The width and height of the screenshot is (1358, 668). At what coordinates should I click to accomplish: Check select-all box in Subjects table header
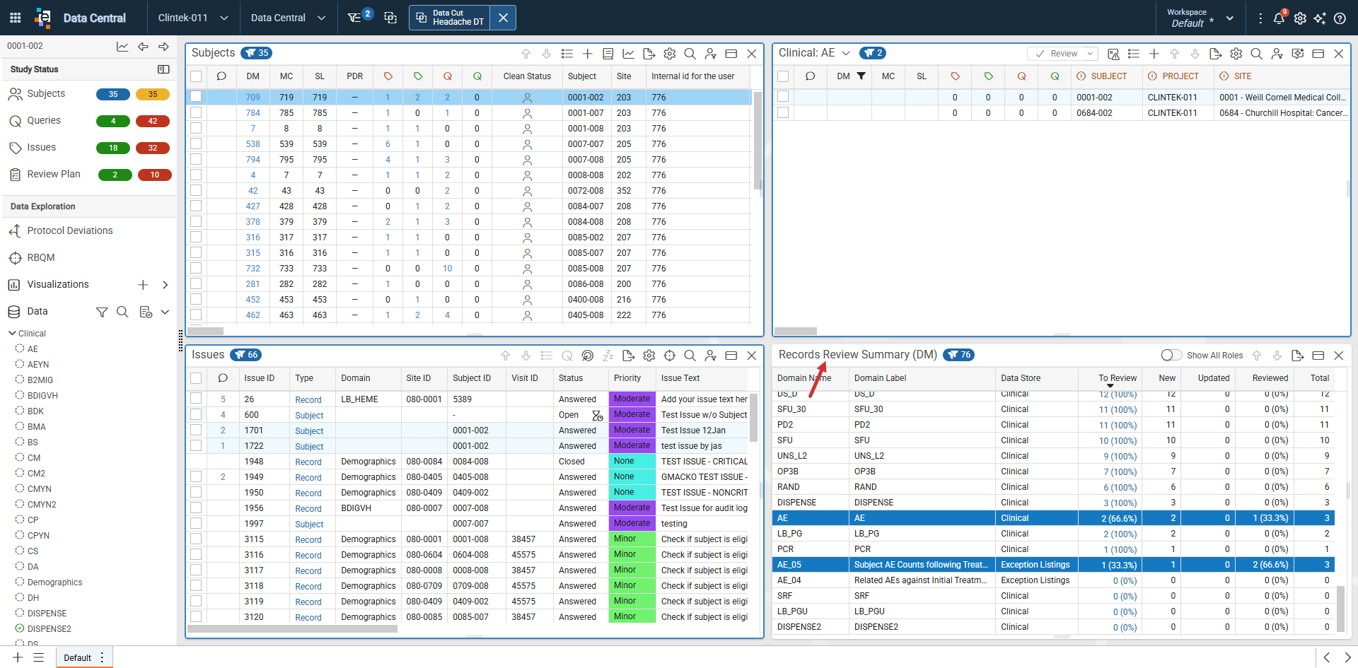coord(196,76)
